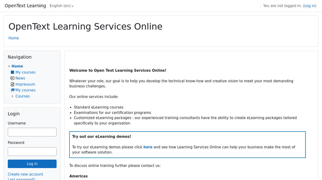Click the OpenText Learning site brand
This screenshot has width=322, height=180.
pos(25,6)
